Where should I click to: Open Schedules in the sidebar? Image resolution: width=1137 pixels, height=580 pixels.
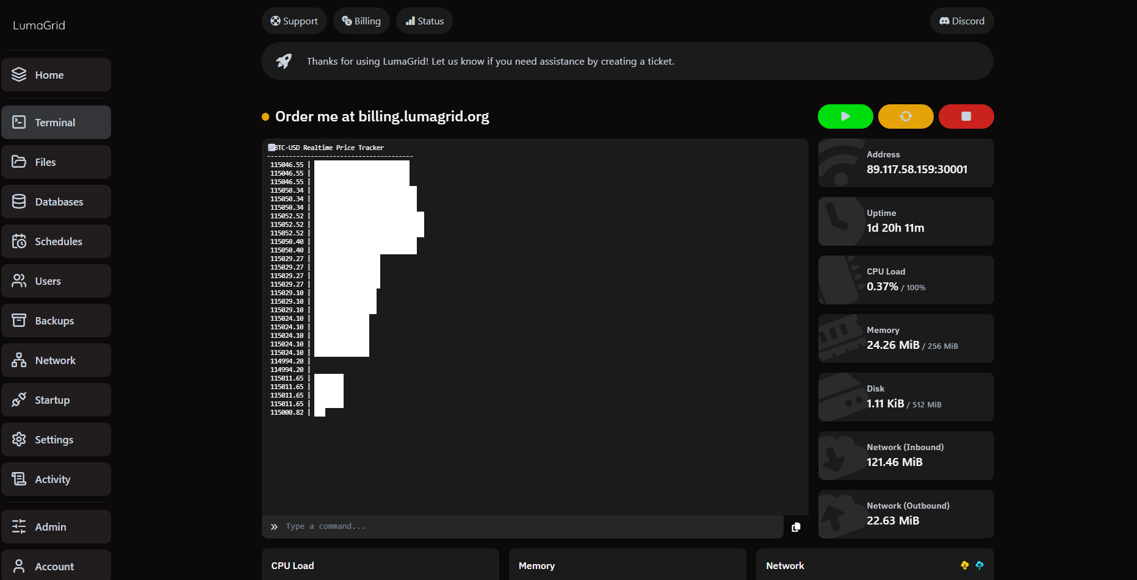pyautogui.click(x=56, y=242)
